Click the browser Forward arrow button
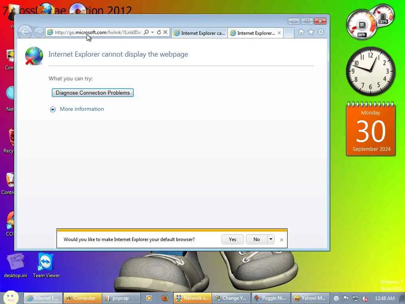Screen dimensions: 405x304 39,32
